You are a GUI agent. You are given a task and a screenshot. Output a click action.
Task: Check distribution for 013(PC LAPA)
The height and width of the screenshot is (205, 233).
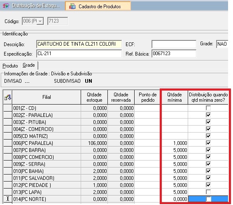(208, 192)
